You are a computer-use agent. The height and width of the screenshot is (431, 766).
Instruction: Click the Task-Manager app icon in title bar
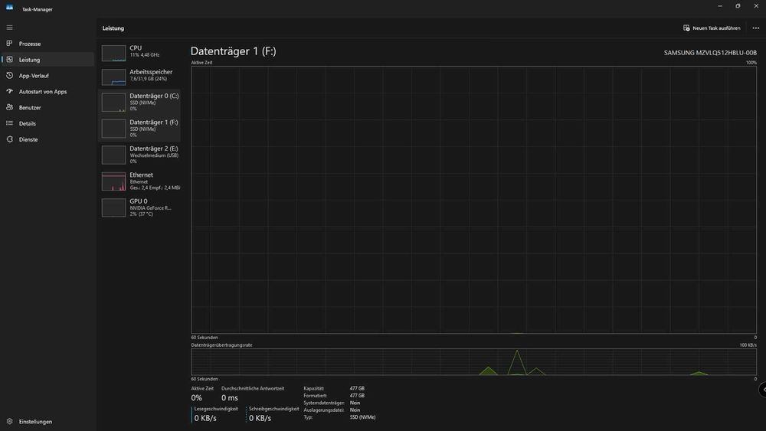[9, 8]
